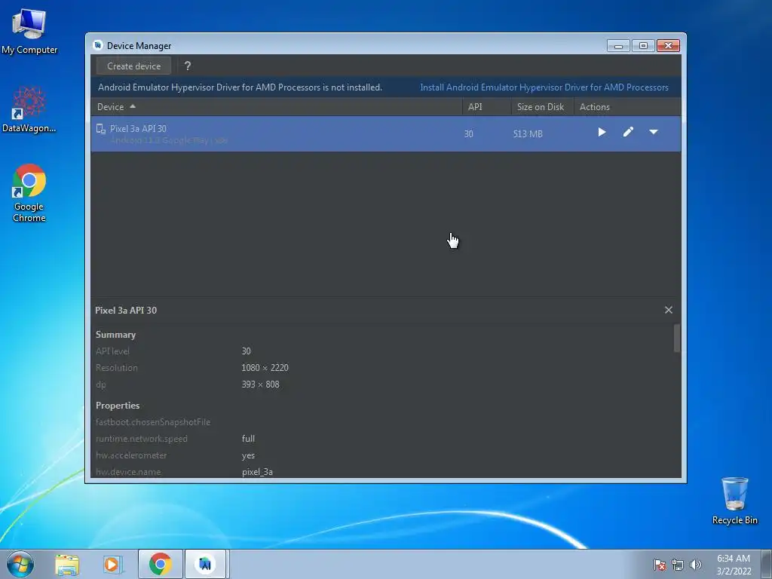Open the DataWagon desktop shortcut
Image resolution: width=772 pixels, height=579 pixels.
pos(29,109)
